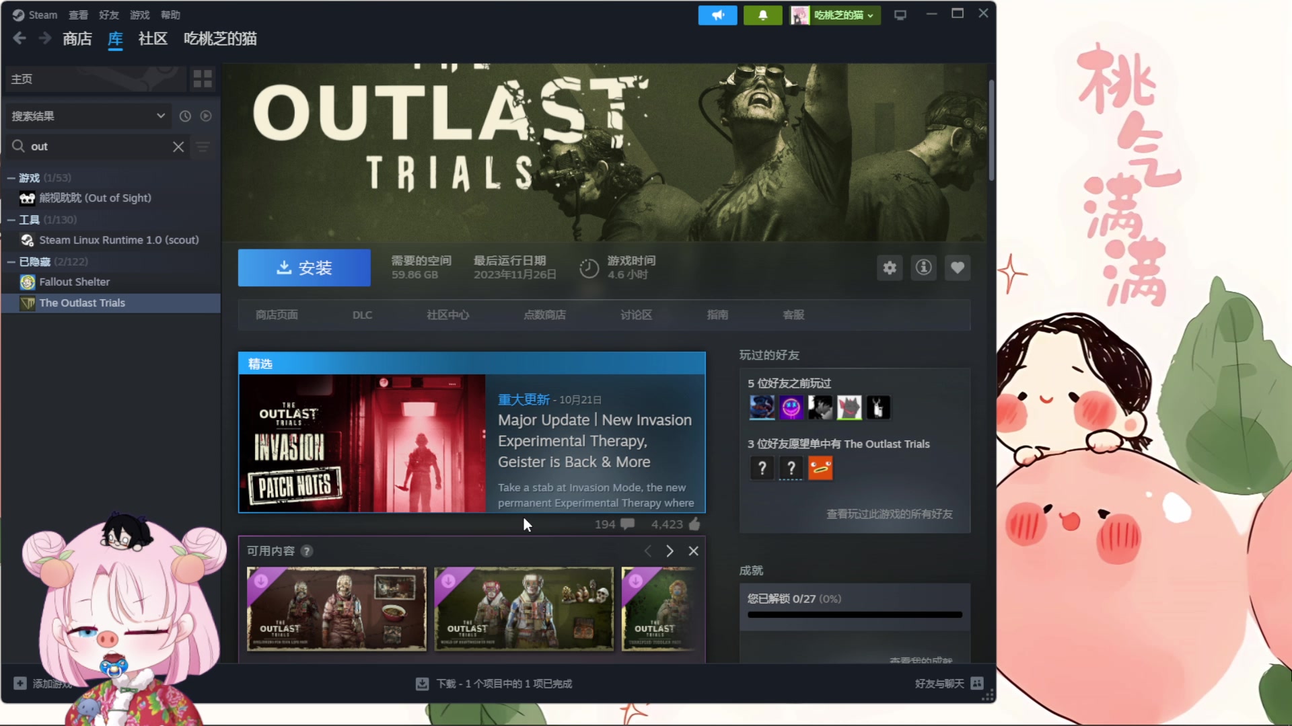Click the game info icon
The height and width of the screenshot is (726, 1292).
[923, 268]
